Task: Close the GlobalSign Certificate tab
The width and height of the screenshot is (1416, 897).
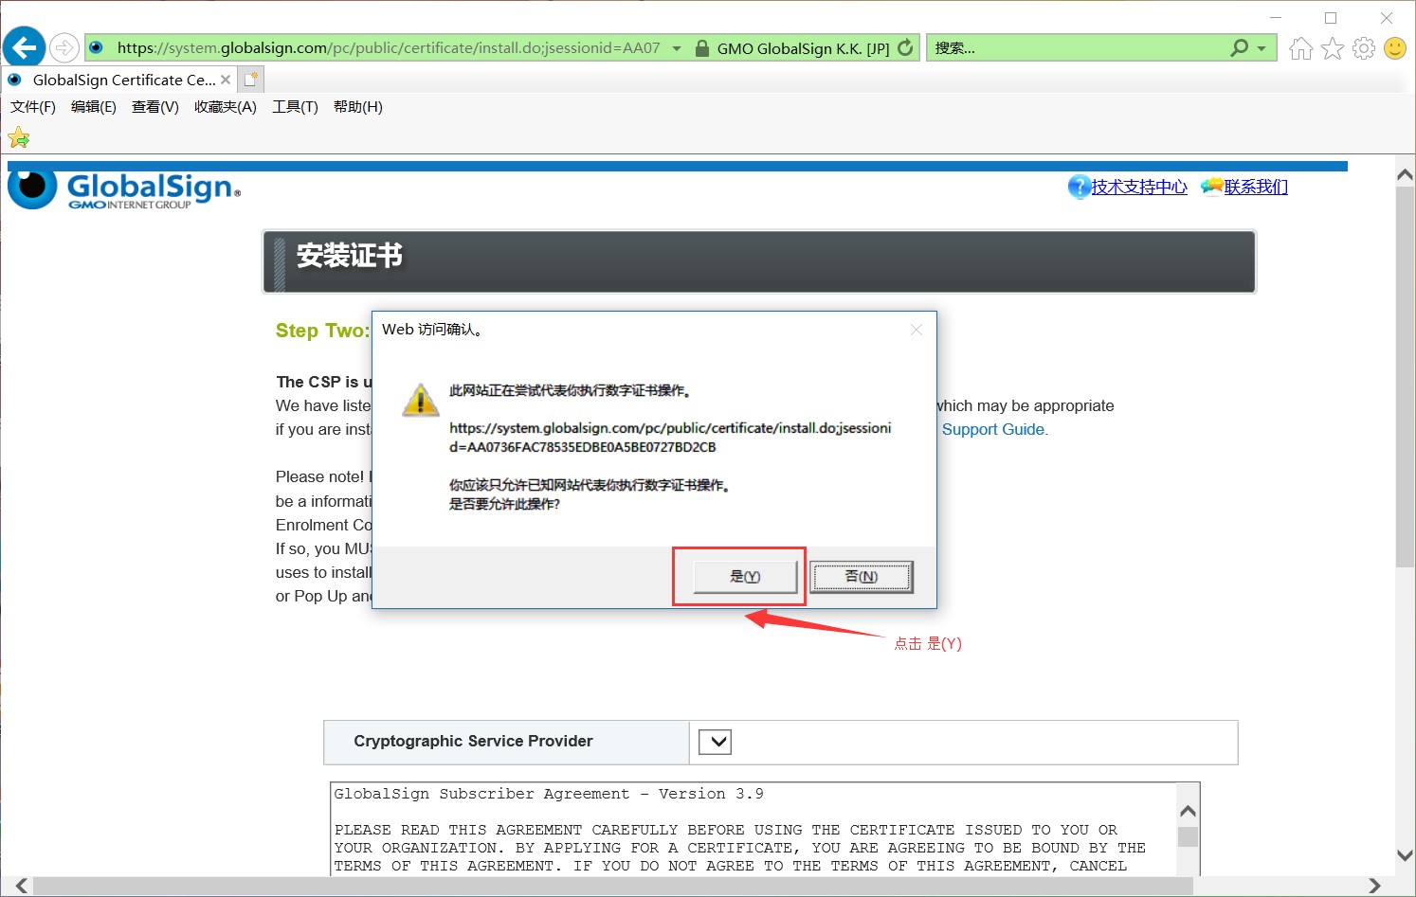Action: pos(226,80)
